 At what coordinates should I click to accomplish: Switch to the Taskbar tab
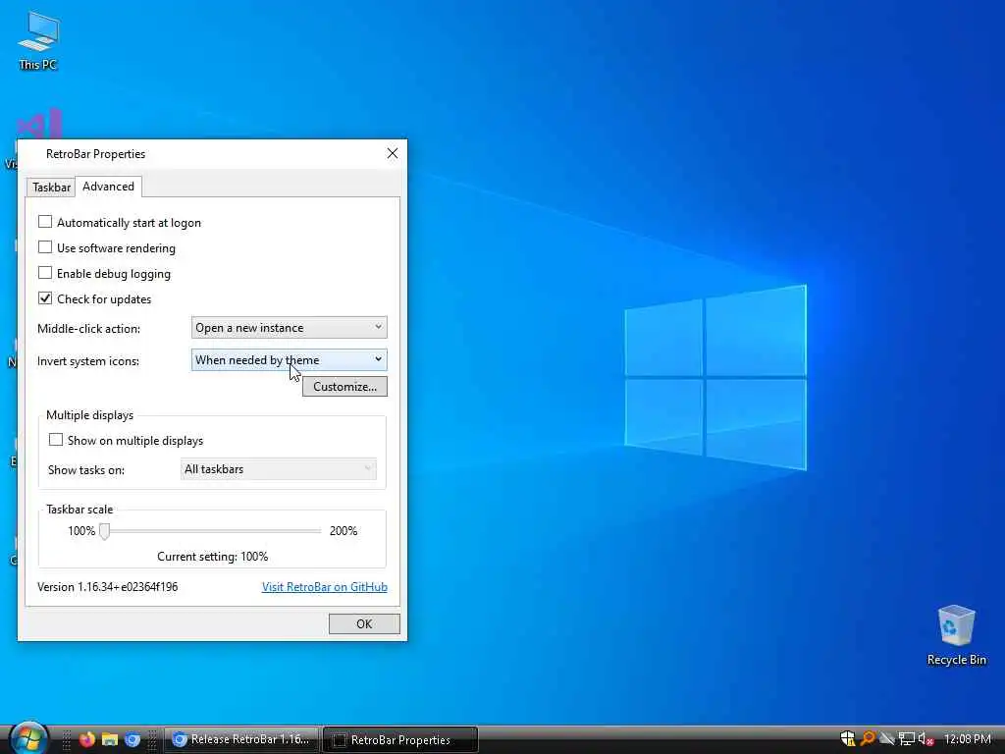(51, 188)
